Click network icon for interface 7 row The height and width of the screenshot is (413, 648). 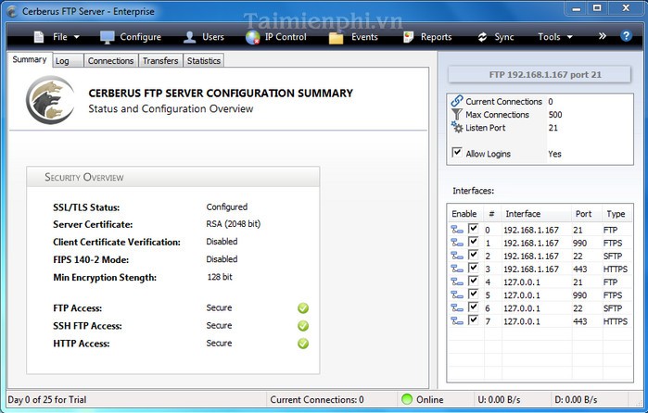457,321
